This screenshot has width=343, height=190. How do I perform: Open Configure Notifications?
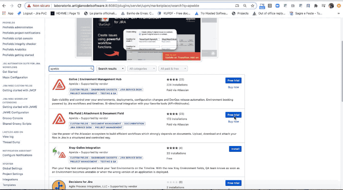tap(17, 155)
